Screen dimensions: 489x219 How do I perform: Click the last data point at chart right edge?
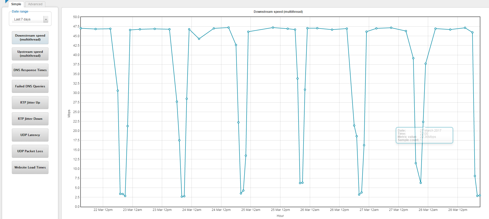(480, 195)
